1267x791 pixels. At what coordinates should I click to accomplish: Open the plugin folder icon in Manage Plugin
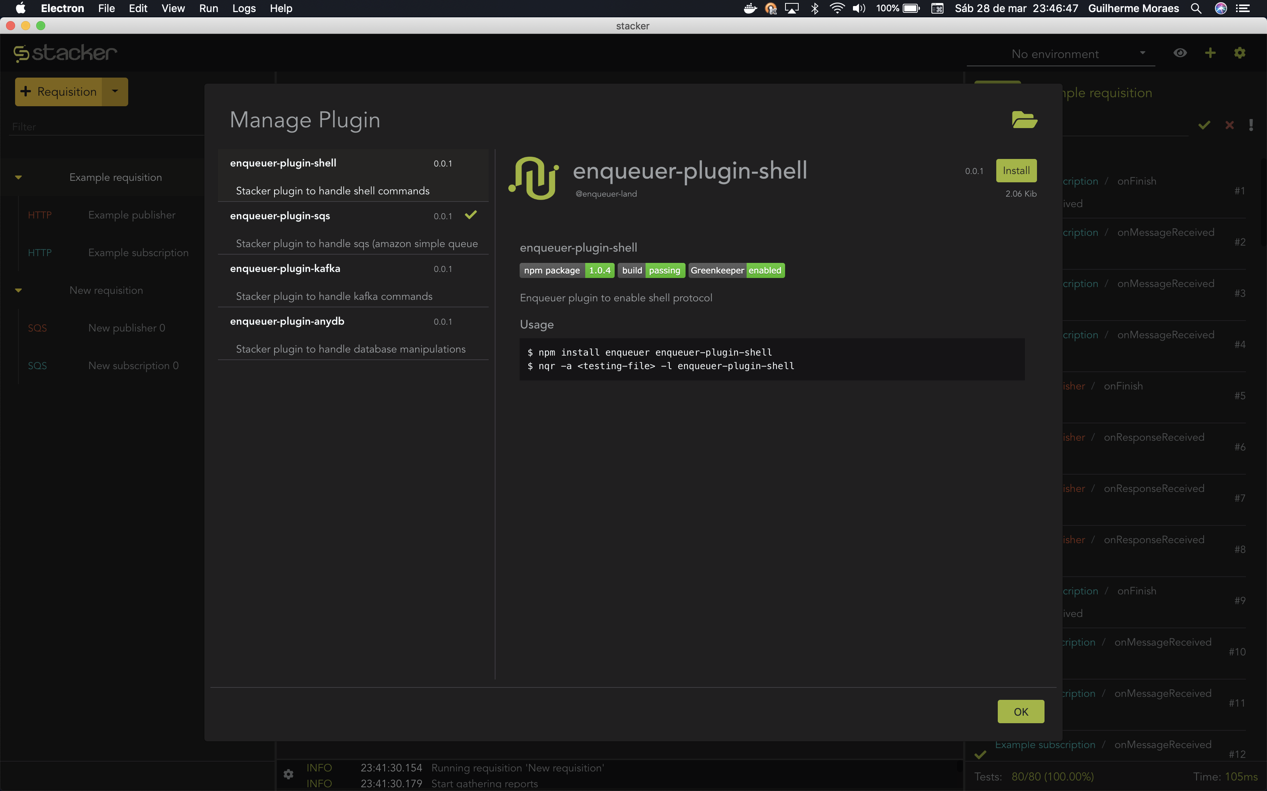1024,120
